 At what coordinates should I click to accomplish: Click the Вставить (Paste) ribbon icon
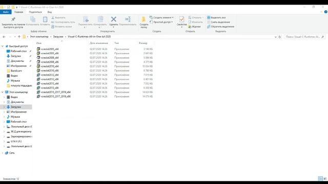tap(45, 19)
